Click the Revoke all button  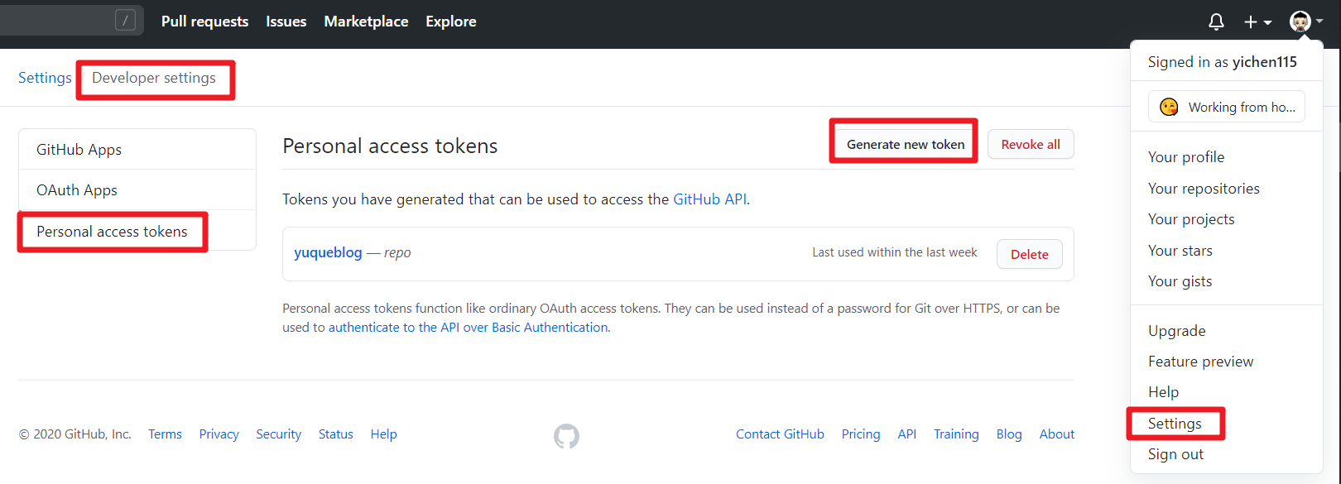(1031, 144)
